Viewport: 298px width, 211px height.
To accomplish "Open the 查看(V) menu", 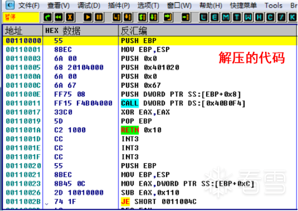I will pyautogui.click(x=58, y=6).
